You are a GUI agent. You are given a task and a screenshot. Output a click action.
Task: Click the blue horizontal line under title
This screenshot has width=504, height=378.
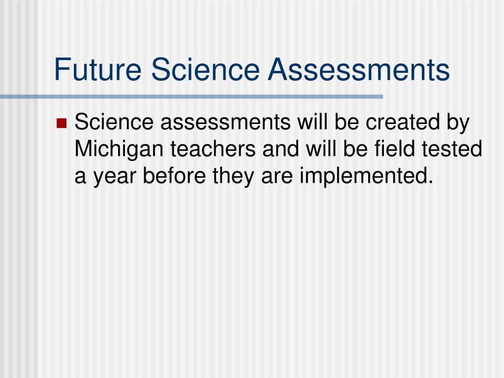tap(191, 96)
